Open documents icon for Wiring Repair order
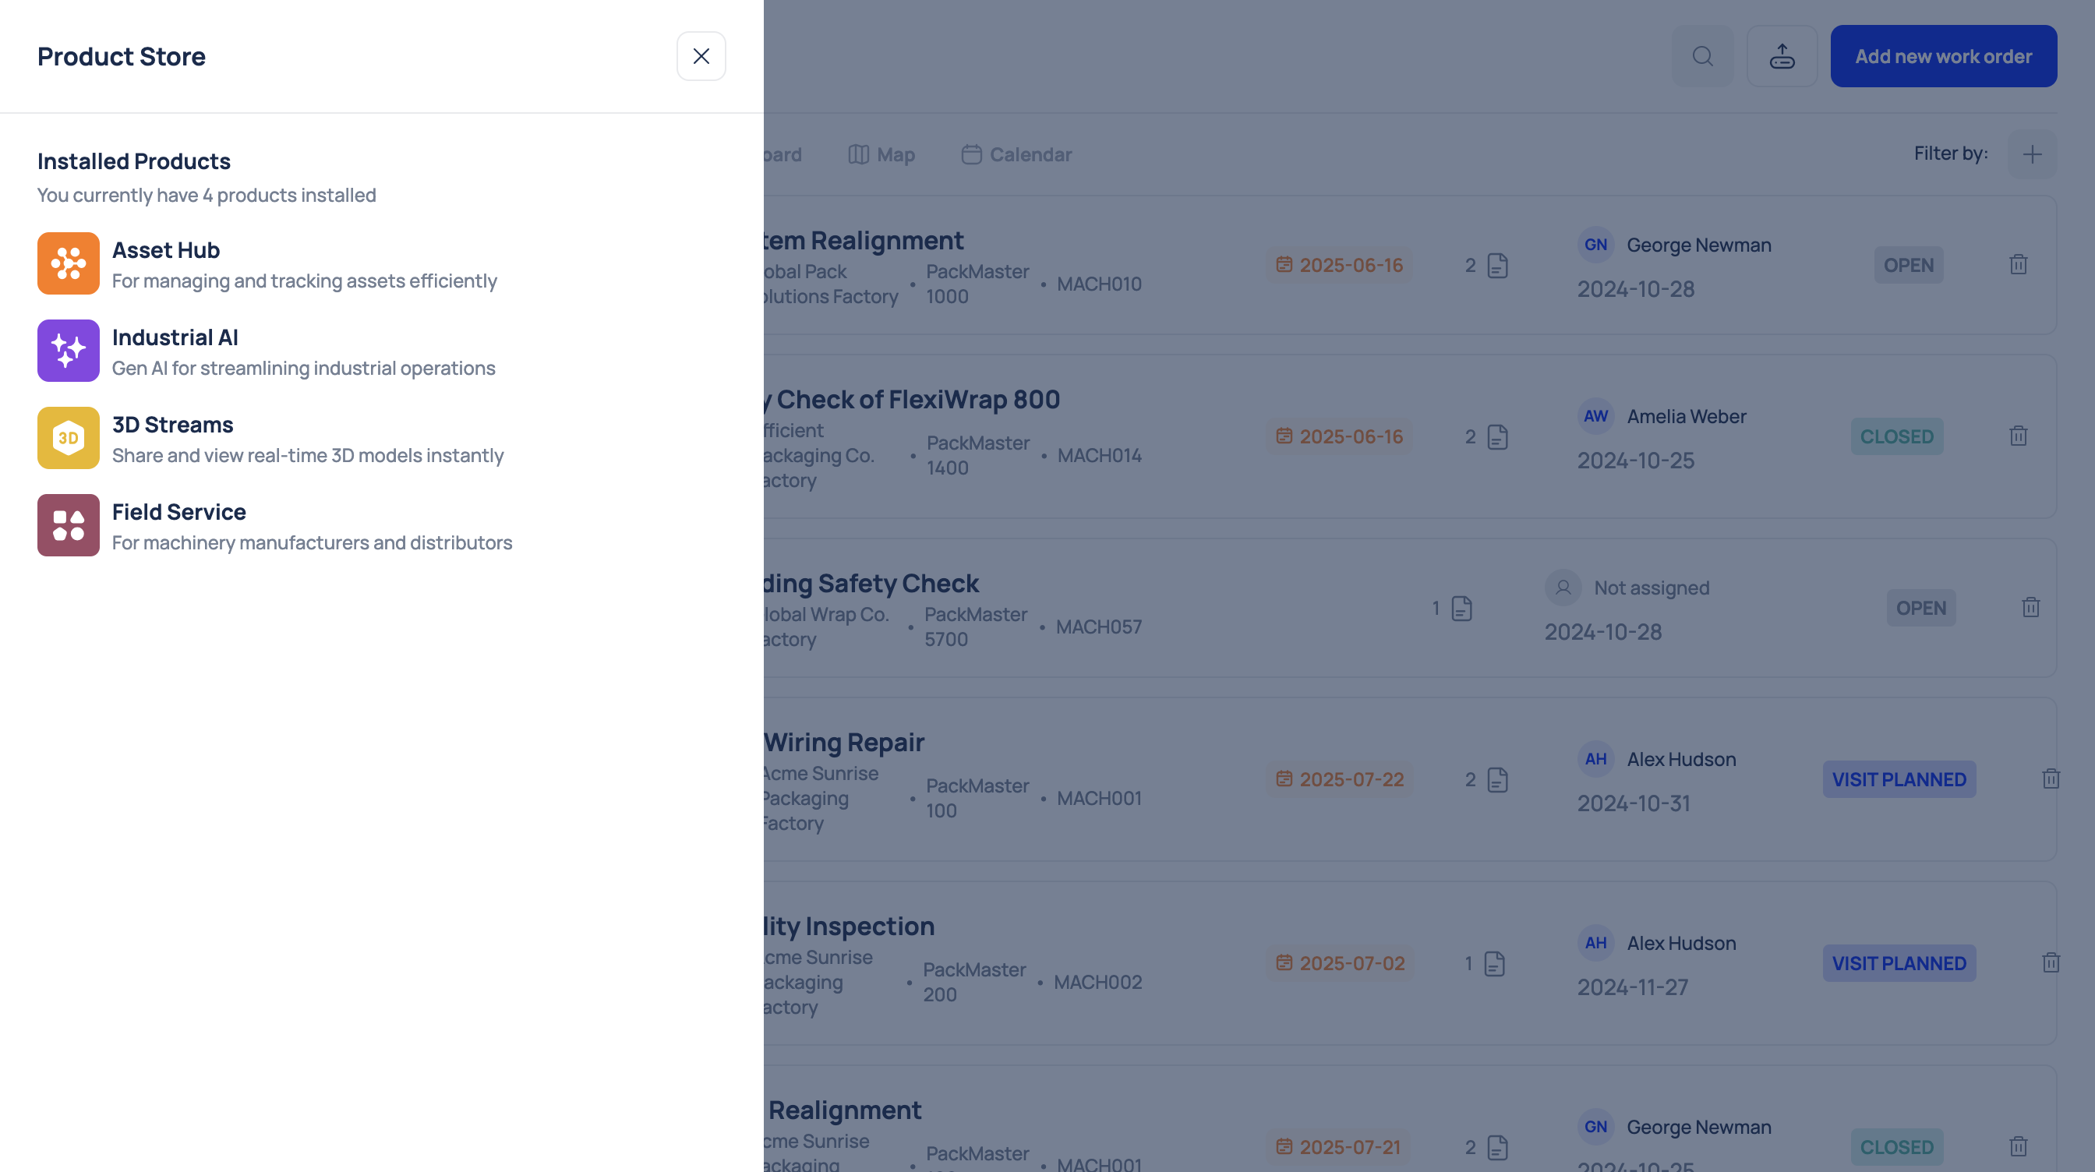2095x1172 pixels. [x=1498, y=779]
